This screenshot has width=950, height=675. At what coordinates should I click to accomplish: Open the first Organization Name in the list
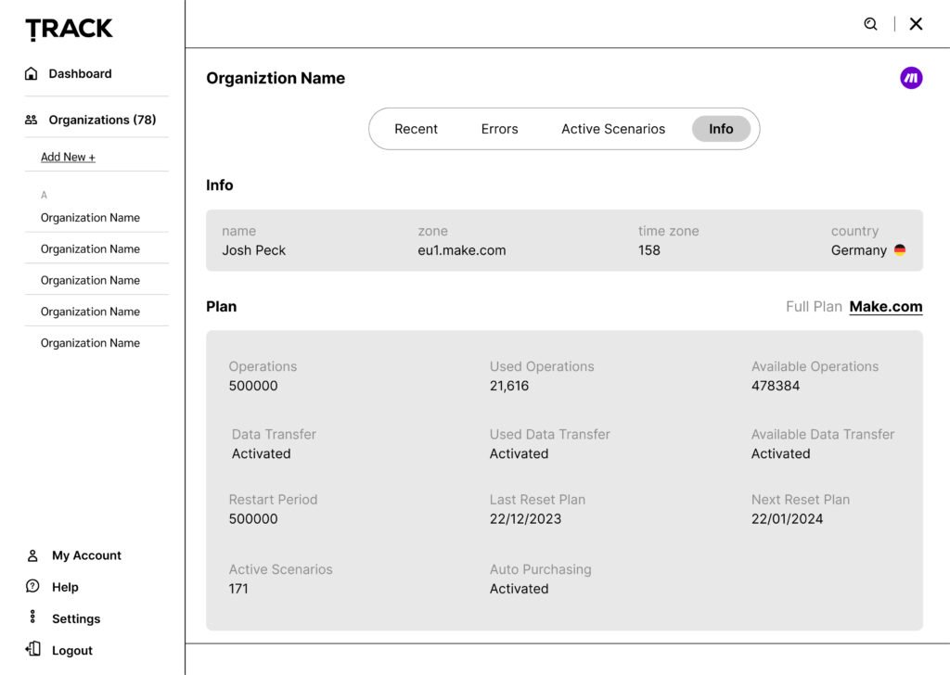(90, 218)
